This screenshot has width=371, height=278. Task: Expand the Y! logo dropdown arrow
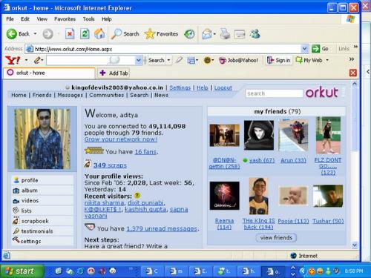tap(26, 60)
